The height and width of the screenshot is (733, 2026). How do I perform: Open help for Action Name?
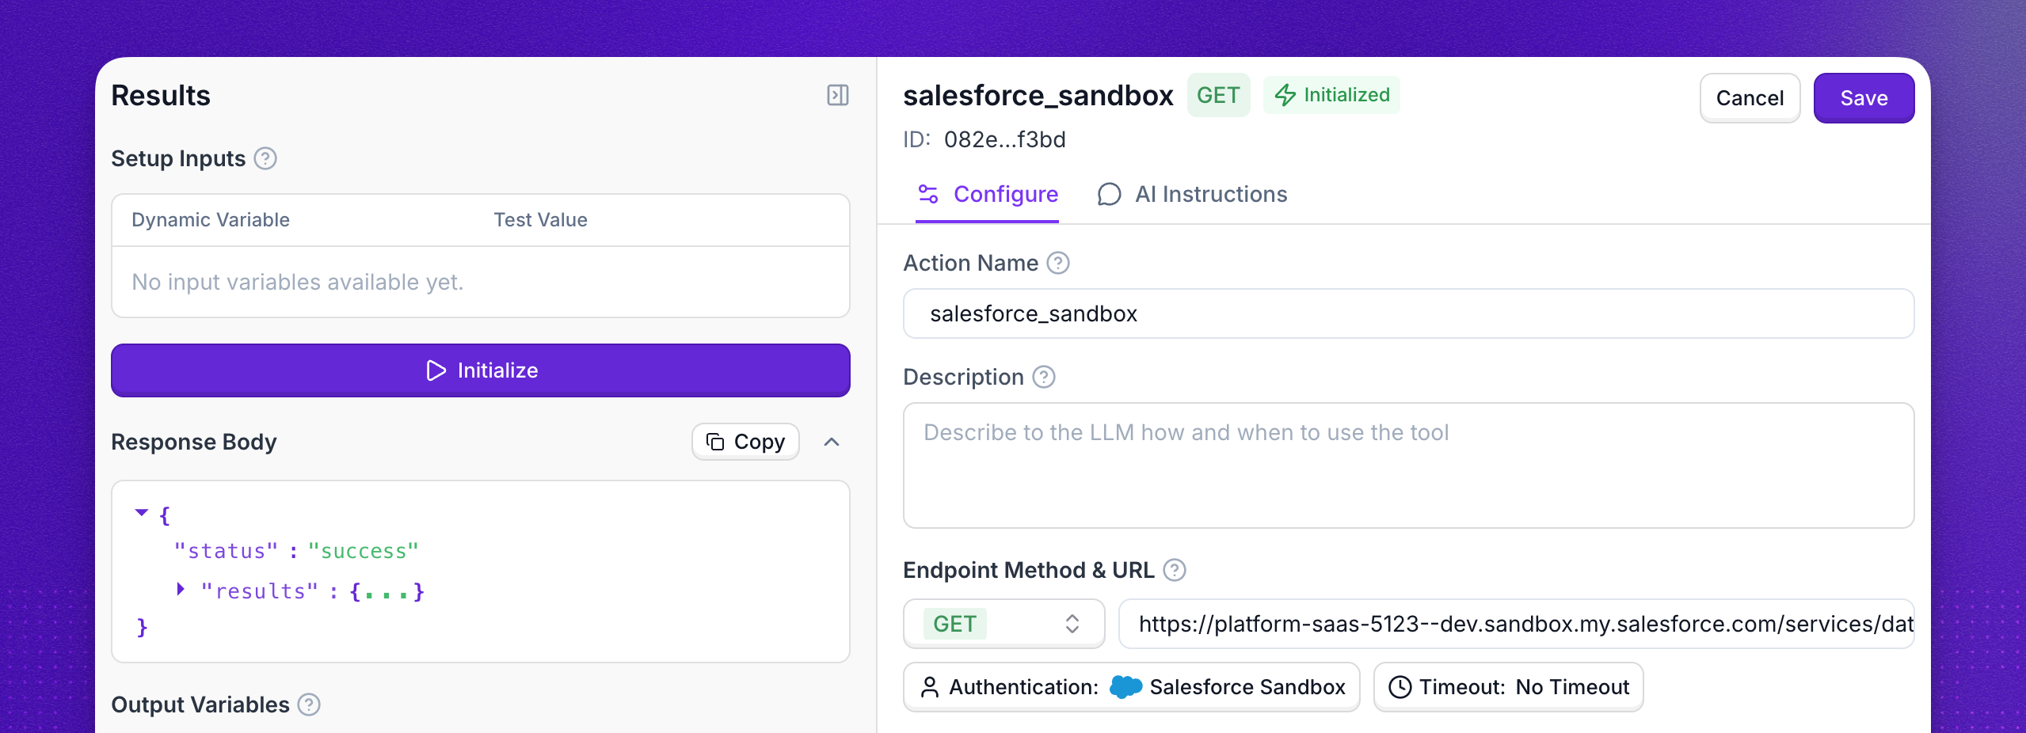pyautogui.click(x=1058, y=263)
